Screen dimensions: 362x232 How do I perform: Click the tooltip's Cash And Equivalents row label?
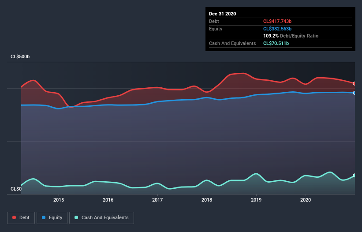point(232,43)
